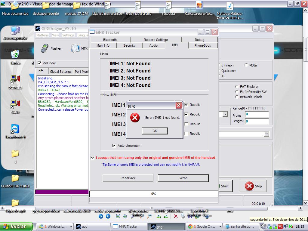Expand the Google Ch... taskbar group arrow

(x=220, y=227)
